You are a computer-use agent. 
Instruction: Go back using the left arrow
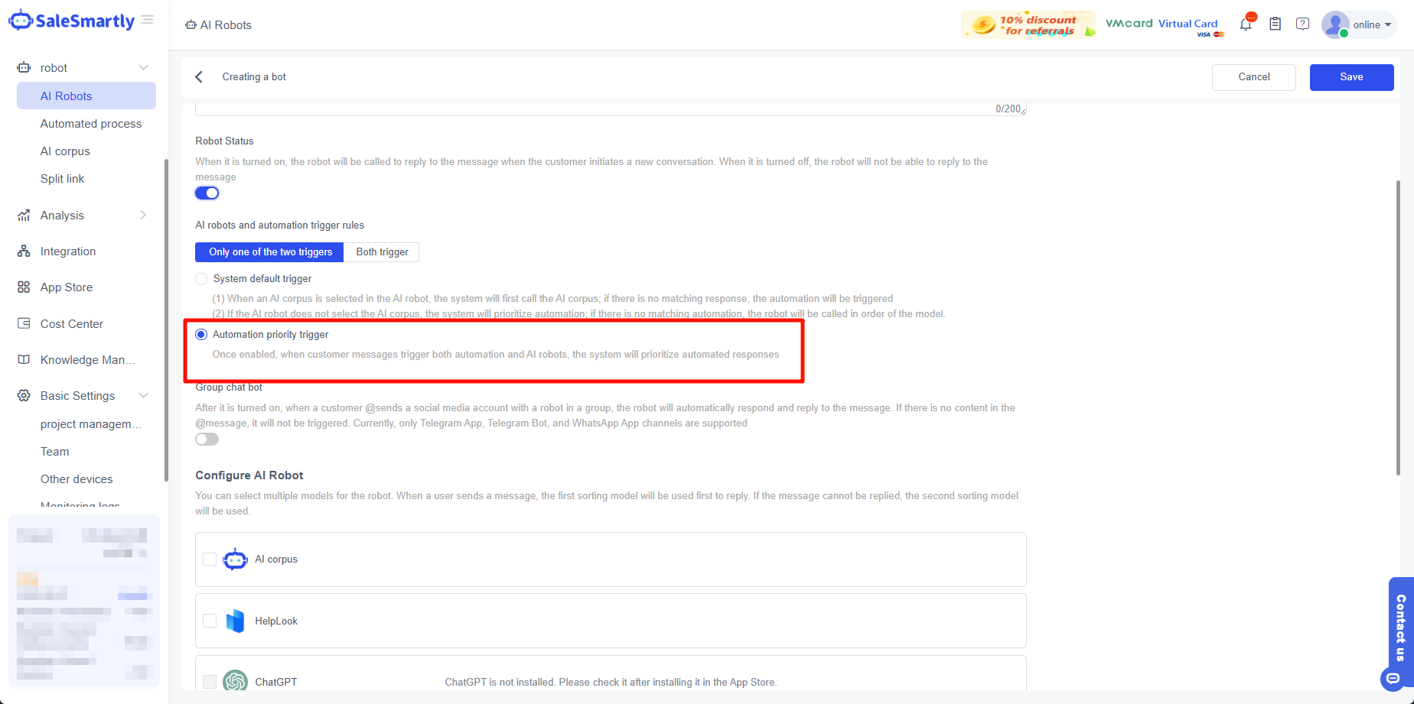point(199,77)
